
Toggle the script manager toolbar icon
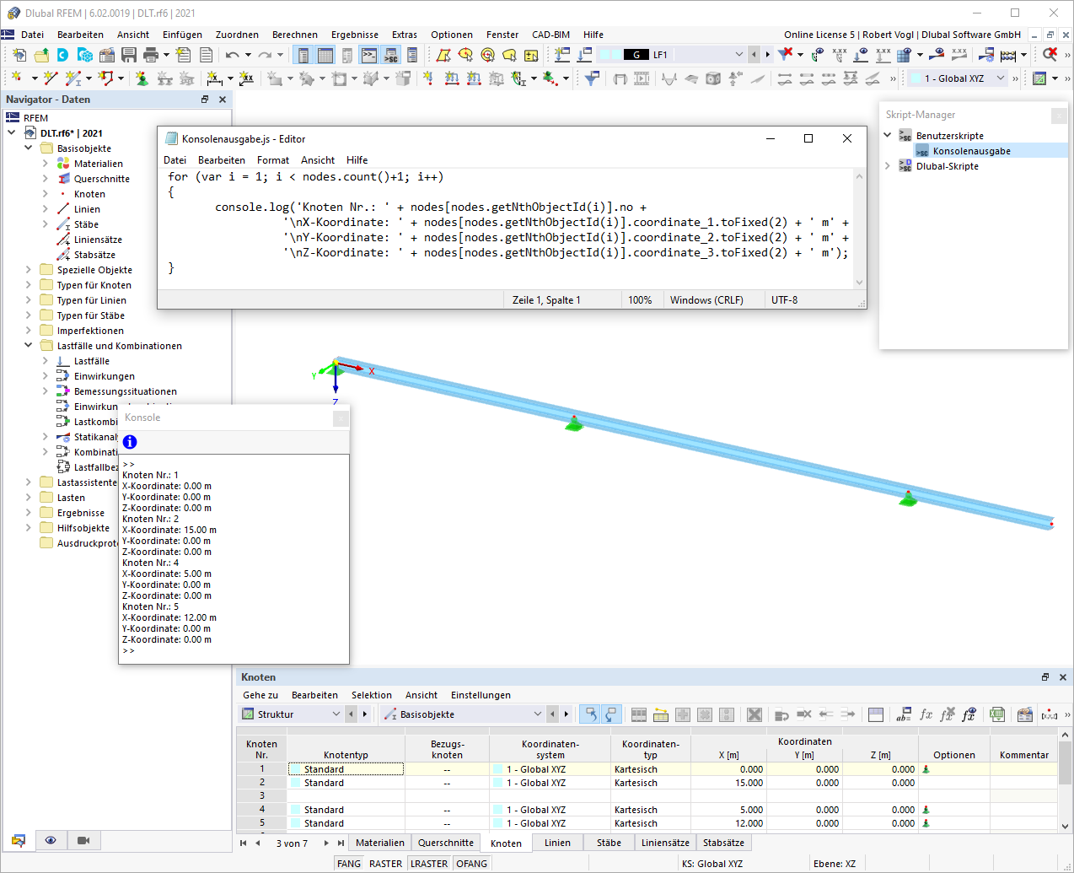pos(391,55)
